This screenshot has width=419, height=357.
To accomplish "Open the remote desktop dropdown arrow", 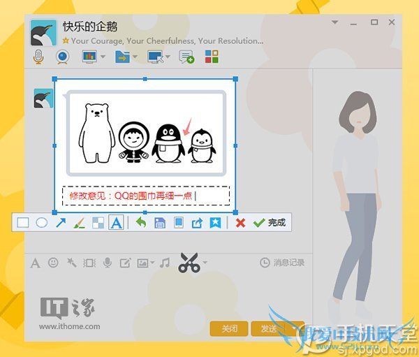I will (x=167, y=57).
